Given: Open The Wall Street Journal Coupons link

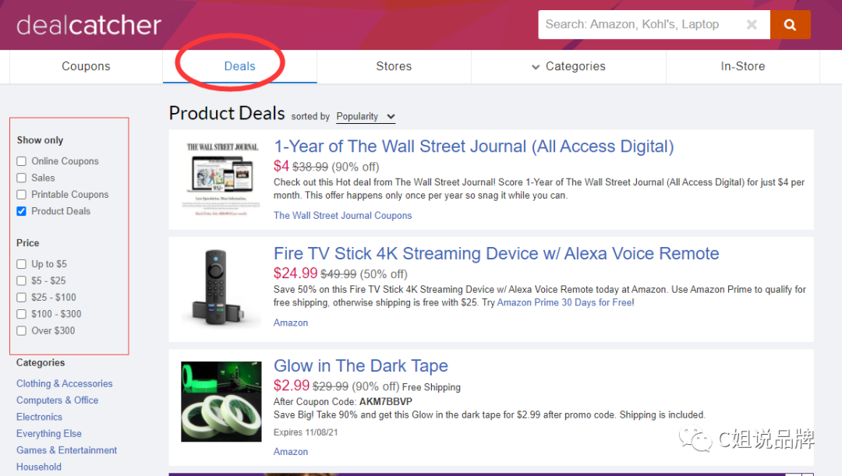Looking at the screenshot, I should tap(342, 216).
